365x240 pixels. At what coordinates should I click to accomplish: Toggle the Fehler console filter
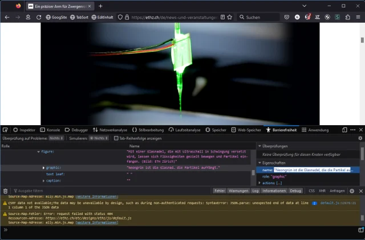tap(219, 191)
